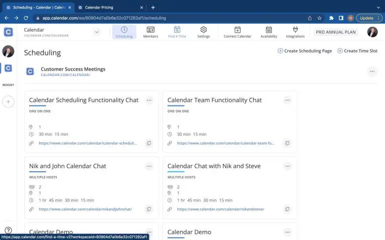Open the Find A Time section
This screenshot has width=385, height=240.
pyautogui.click(x=177, y=32)
